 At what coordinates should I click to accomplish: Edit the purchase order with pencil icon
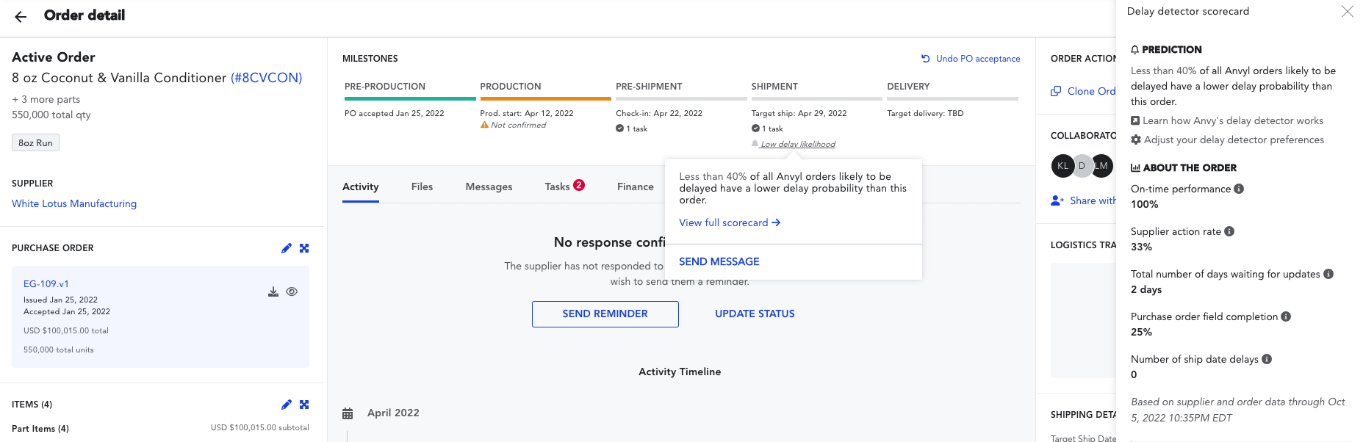click(x=287, y=248)
